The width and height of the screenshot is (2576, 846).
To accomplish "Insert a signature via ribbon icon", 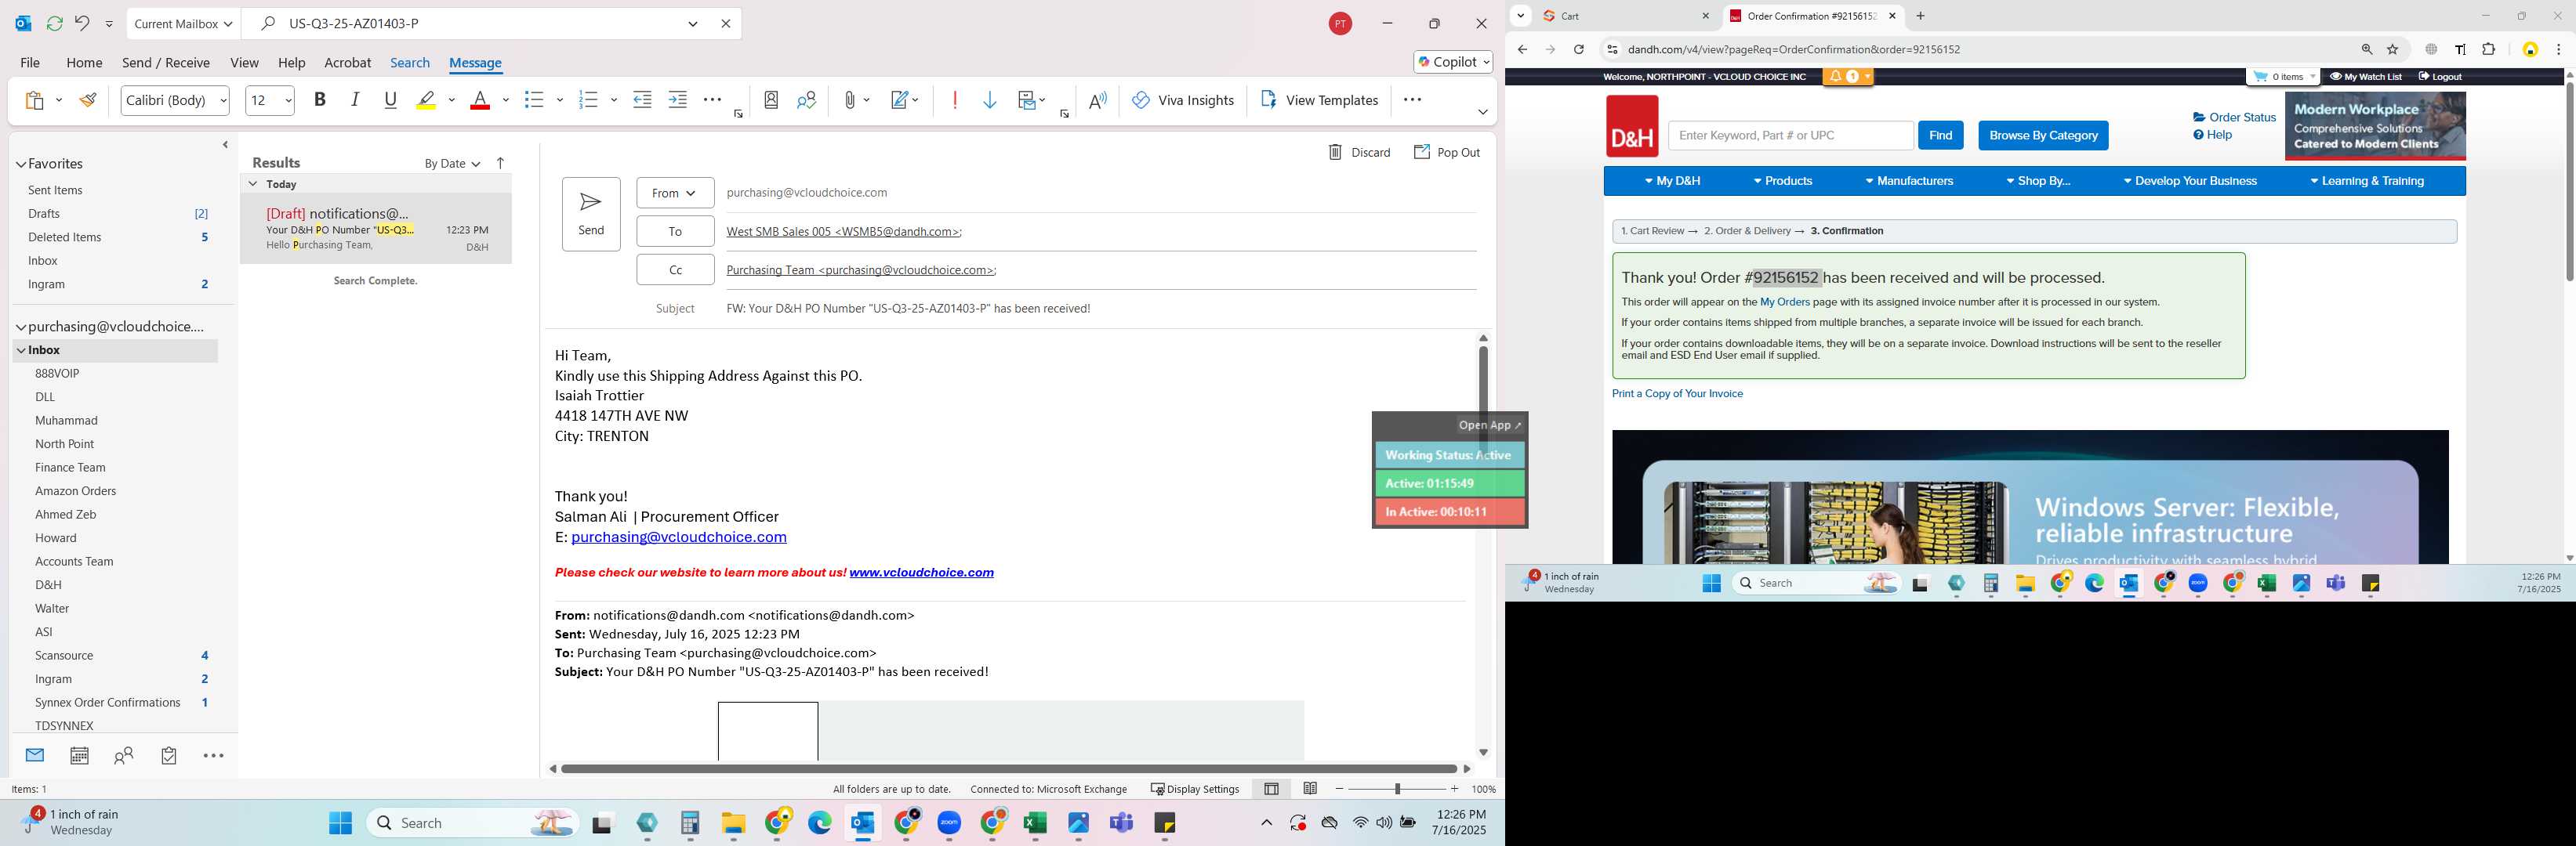I will (x=900, y=100).
